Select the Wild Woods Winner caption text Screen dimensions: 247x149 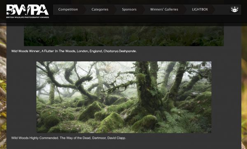(x=74, y=51)
